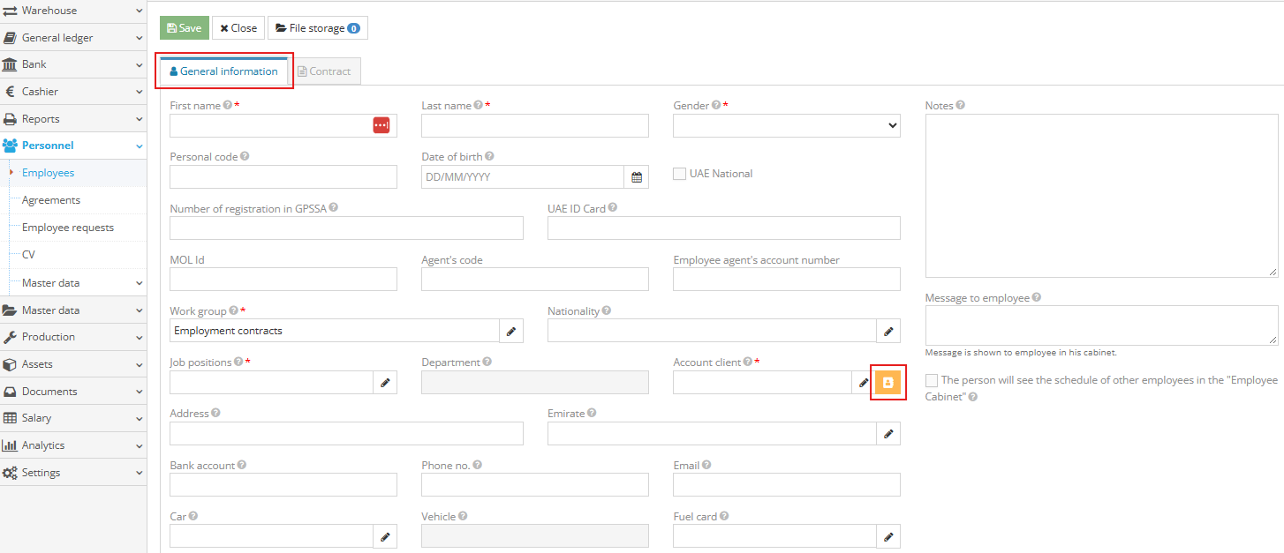
Task: Open Agreements under Personnel
Action: (x=51, y=200)
